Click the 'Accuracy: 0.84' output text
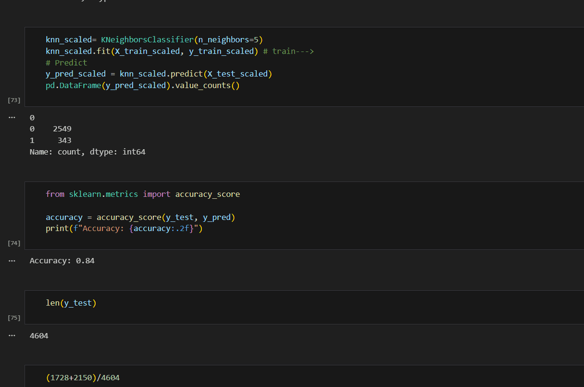 tap(62, 261)
